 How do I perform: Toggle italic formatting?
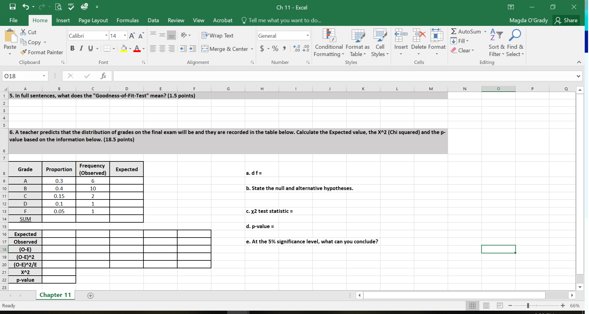click(81, 48)
